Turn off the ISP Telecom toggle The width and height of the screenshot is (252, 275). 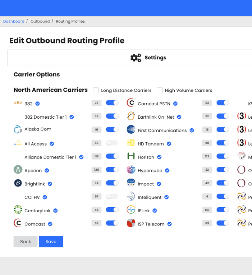[223, 223]
